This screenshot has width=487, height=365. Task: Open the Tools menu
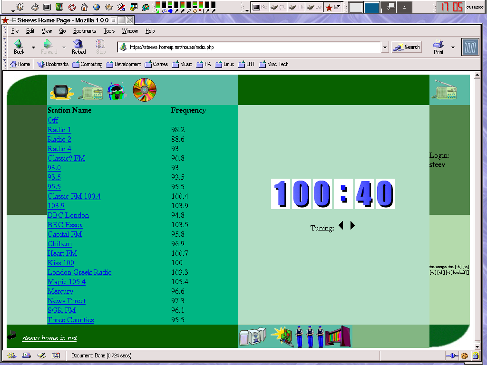pos(109,31)
